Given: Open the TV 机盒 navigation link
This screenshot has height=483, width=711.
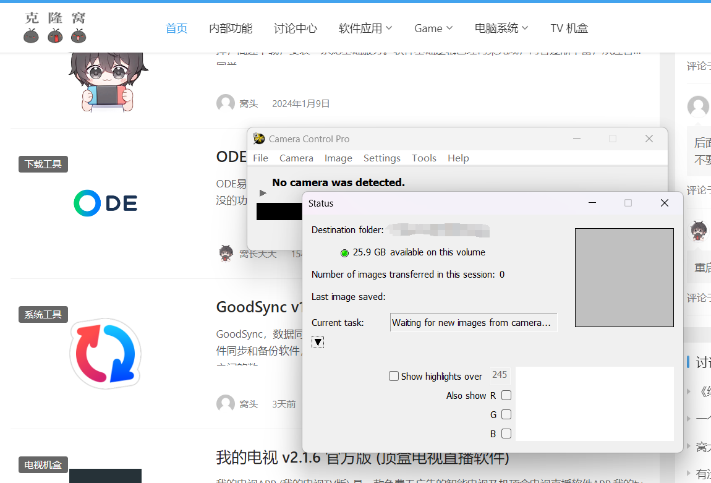Looking at the screenshot, I should click(x=569, y=28).
